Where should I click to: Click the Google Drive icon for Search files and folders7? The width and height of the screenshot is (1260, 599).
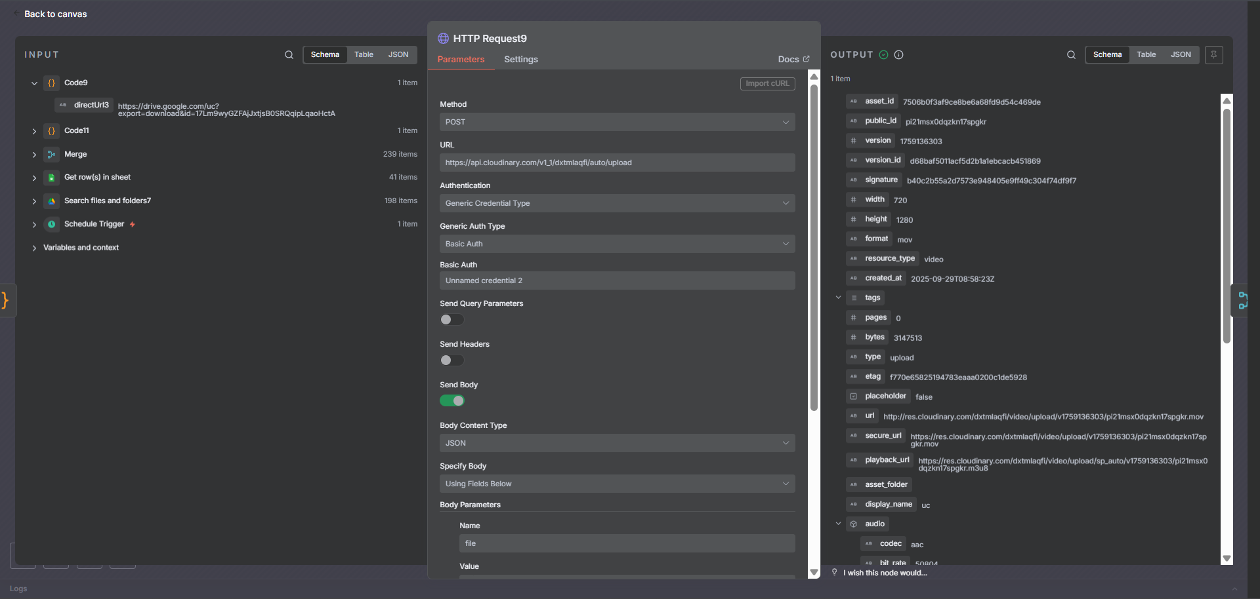[x=51, y=201]
